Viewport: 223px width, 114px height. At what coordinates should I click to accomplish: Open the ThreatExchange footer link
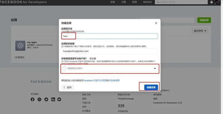(x=126, y=99)
